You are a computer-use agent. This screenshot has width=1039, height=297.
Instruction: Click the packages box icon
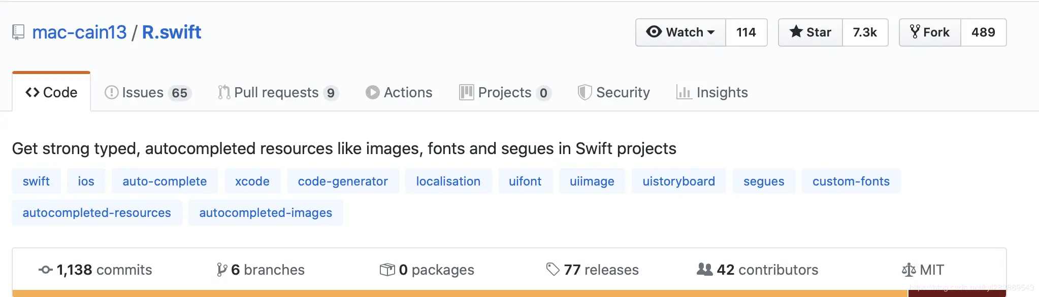(387, 270)
